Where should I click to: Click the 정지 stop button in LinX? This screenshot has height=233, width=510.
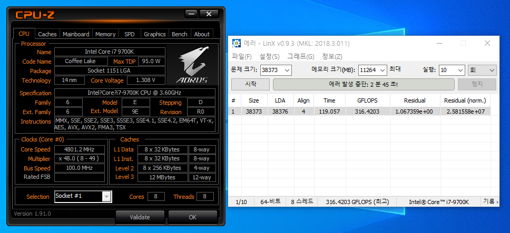tap(477, 84)
